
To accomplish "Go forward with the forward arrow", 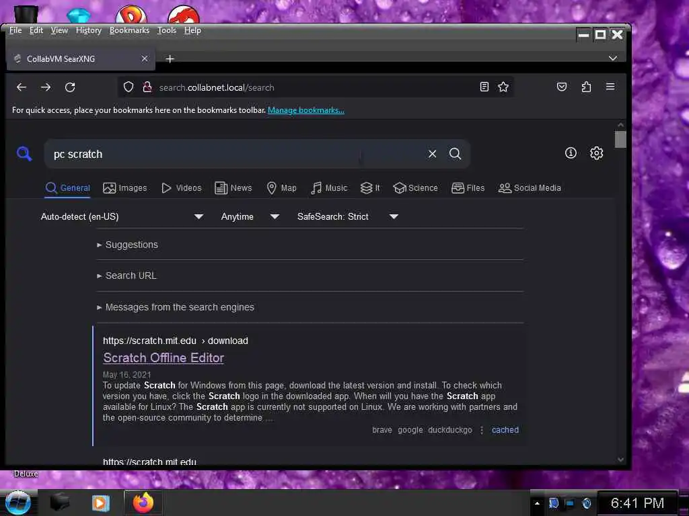I will tap(46, 87).
